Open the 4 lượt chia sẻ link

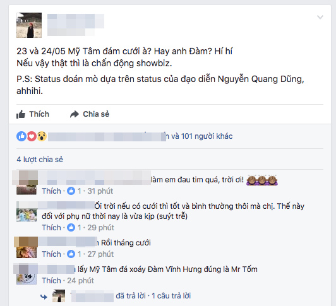coord(40,160)
